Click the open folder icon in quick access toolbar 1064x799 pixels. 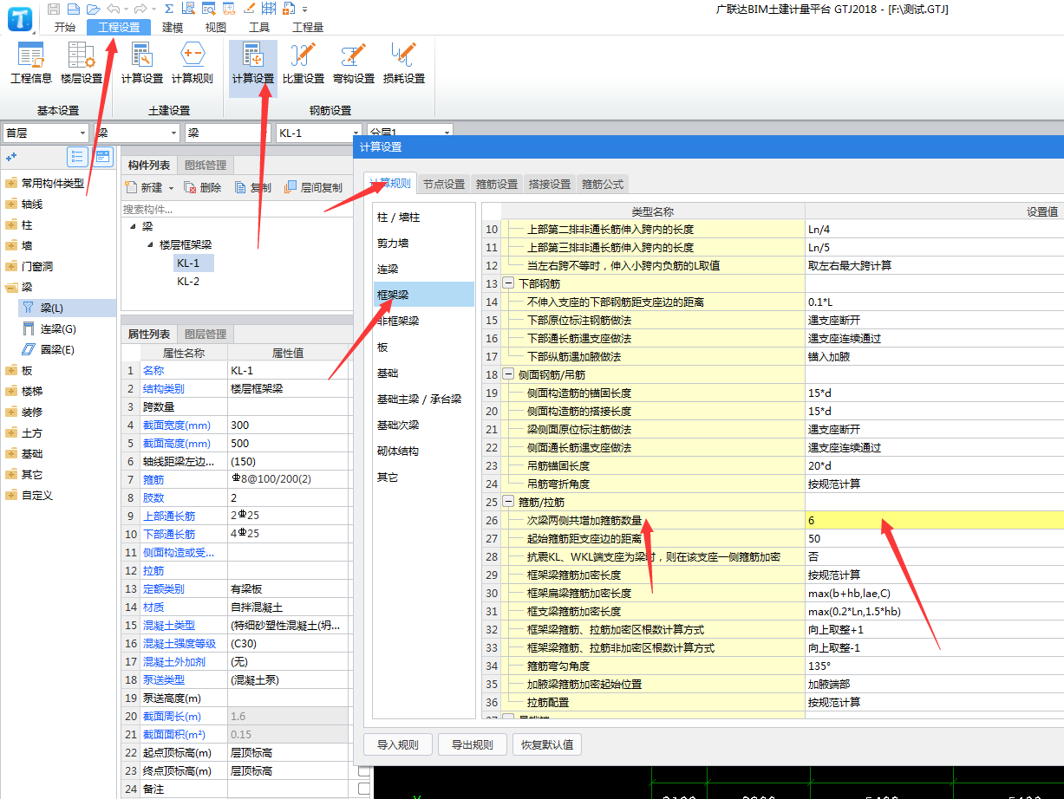click(x=93, y=9)
